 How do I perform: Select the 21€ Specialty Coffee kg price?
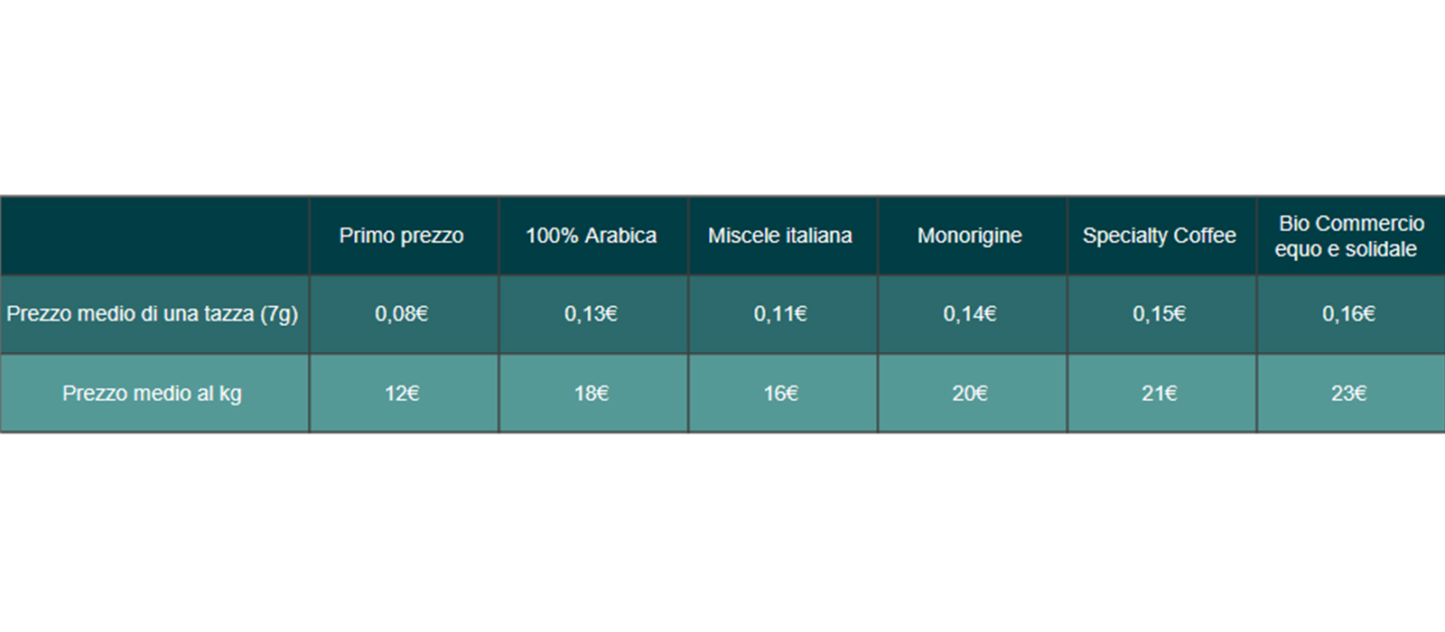(x=1161, y=393)
